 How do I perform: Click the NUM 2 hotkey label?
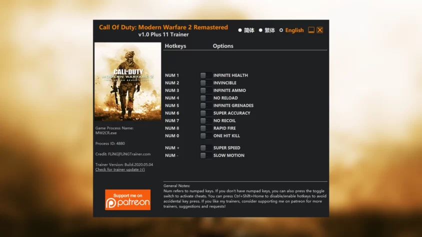point(172,83)
